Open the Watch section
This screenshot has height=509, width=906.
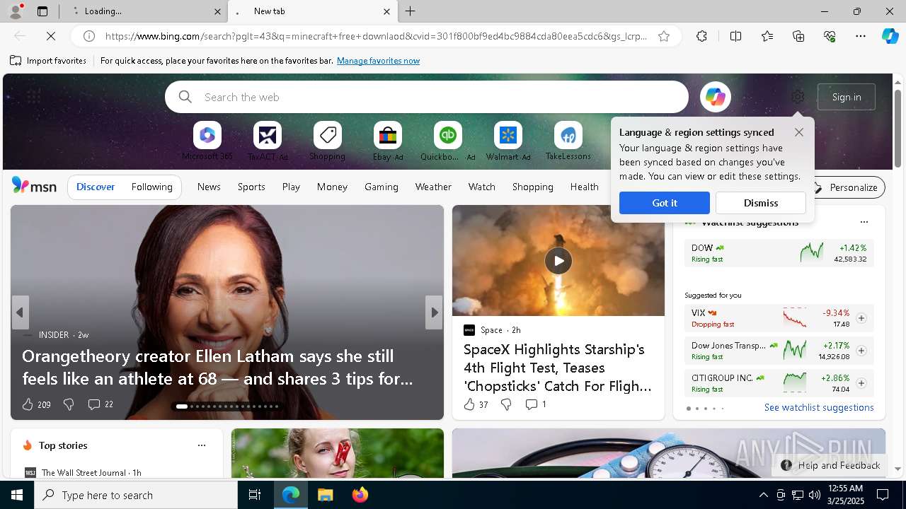click(x=482, y=187)
